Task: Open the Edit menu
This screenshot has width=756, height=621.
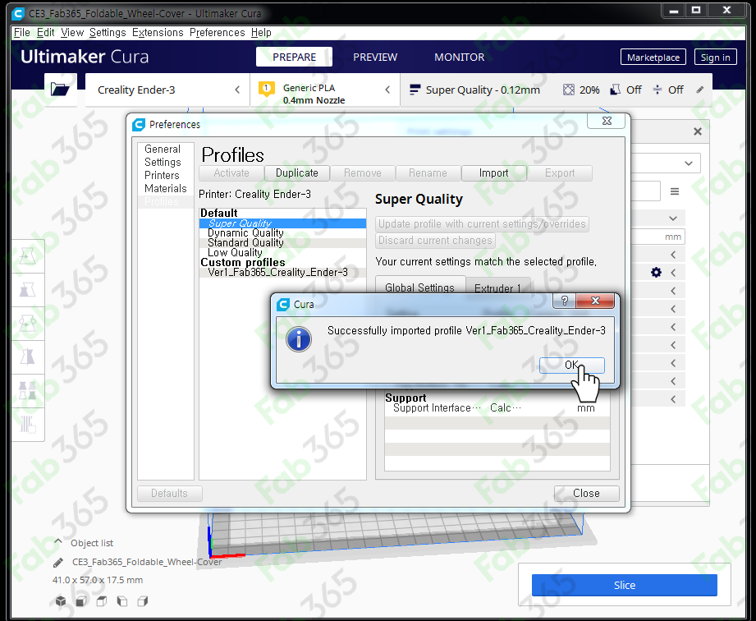Action: pos(45,32)
